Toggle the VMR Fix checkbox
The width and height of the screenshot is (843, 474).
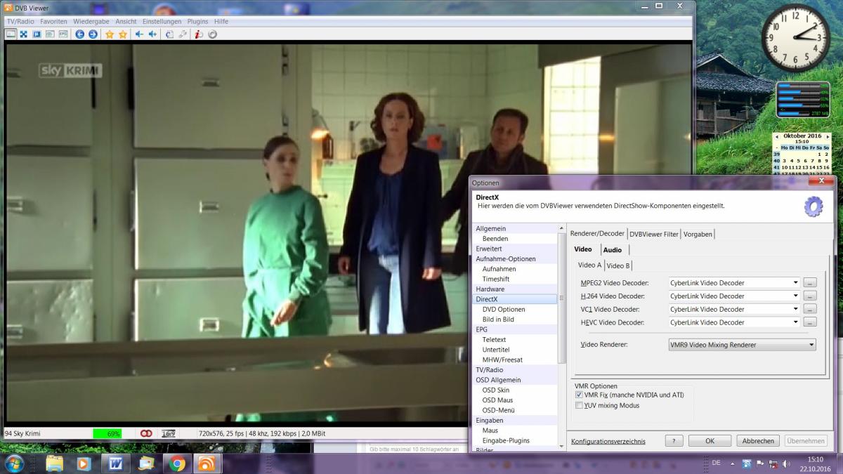[x=579, y=395]
